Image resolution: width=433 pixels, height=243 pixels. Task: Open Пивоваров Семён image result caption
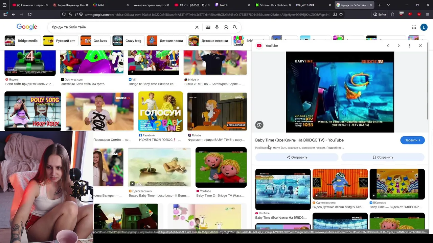coord(112,140)
